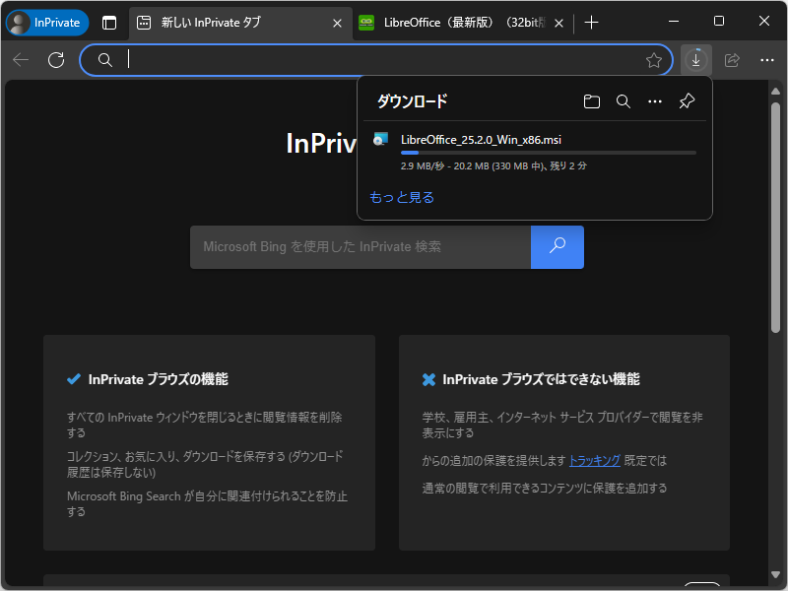Pin the downloads flyout
Viewport: 788px width, 591px height.
point(686,100)
